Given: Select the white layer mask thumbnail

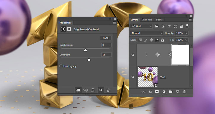Looking at the screenshot, I should coord(180,55).
